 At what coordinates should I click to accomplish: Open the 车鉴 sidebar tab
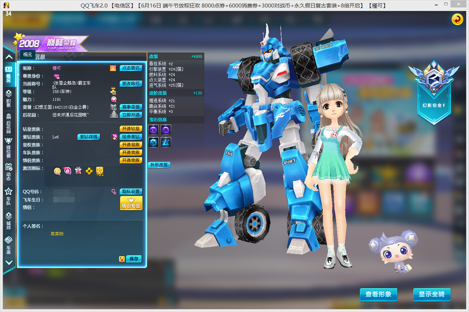pos(9,245)
